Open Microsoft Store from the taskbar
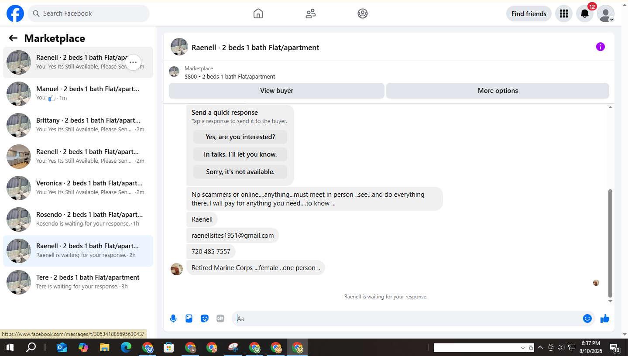This screenshot has width=628, height=356. click(x=169, y=348)
